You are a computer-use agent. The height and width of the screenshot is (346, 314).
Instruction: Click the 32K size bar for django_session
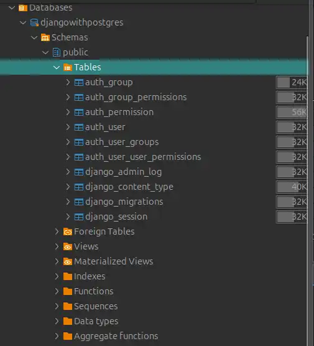(292, 217)
